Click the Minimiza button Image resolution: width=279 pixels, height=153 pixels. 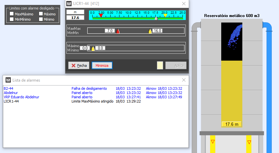[x=102, y=66]
